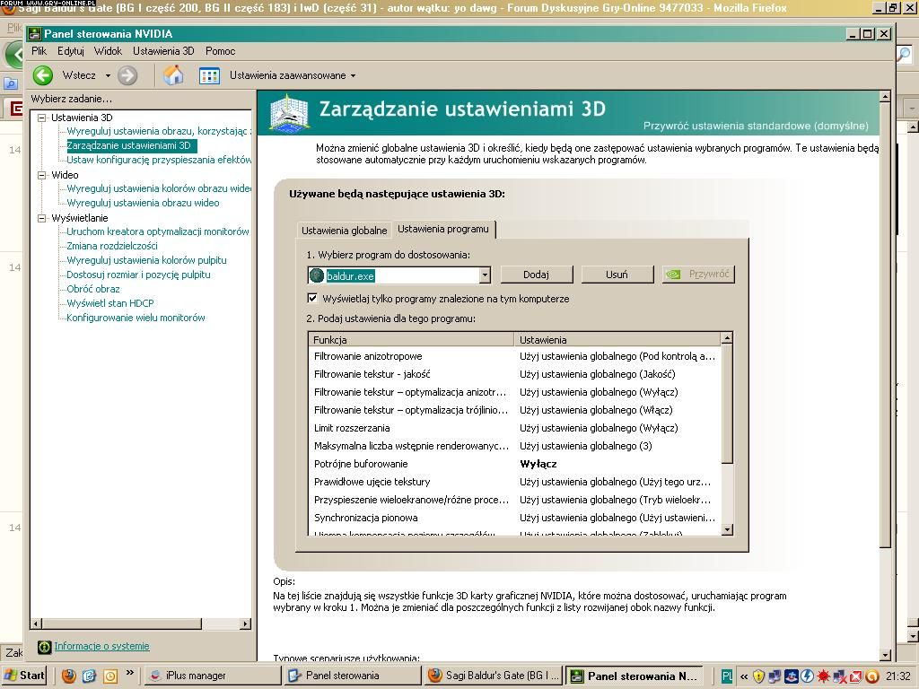Click the 'Filtrowanie tekstur - jakość' row
Screen dimensions: 919x689
pyautogui.click(x=514, y=374)
